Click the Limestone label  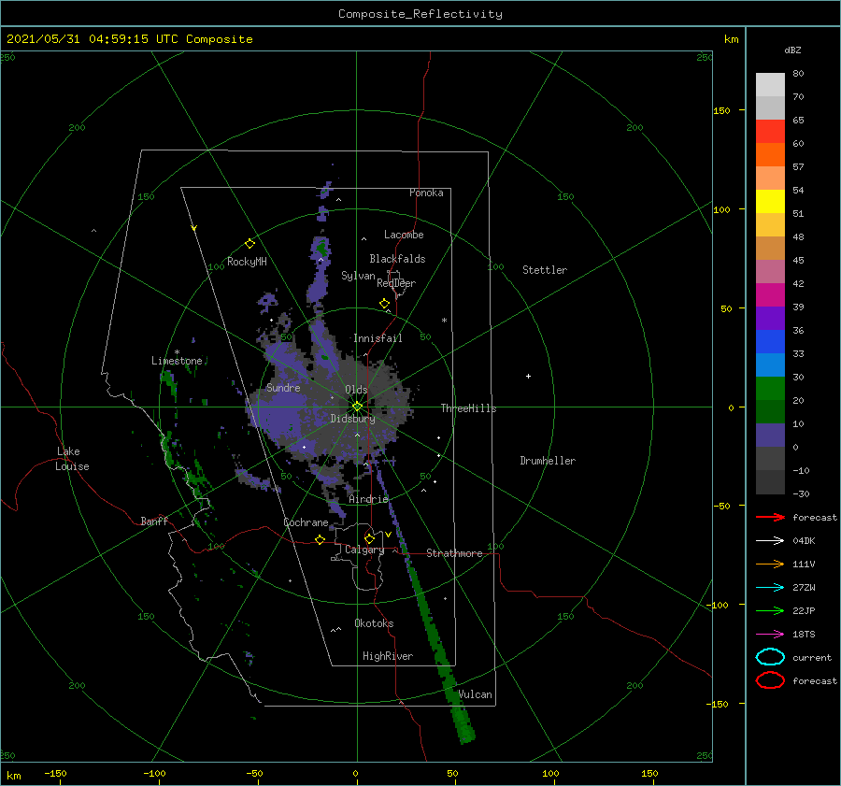tap(177, 361)
